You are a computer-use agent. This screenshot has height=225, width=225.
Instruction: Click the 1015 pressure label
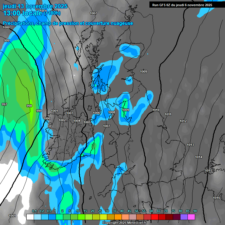click(x=209, y=171)
